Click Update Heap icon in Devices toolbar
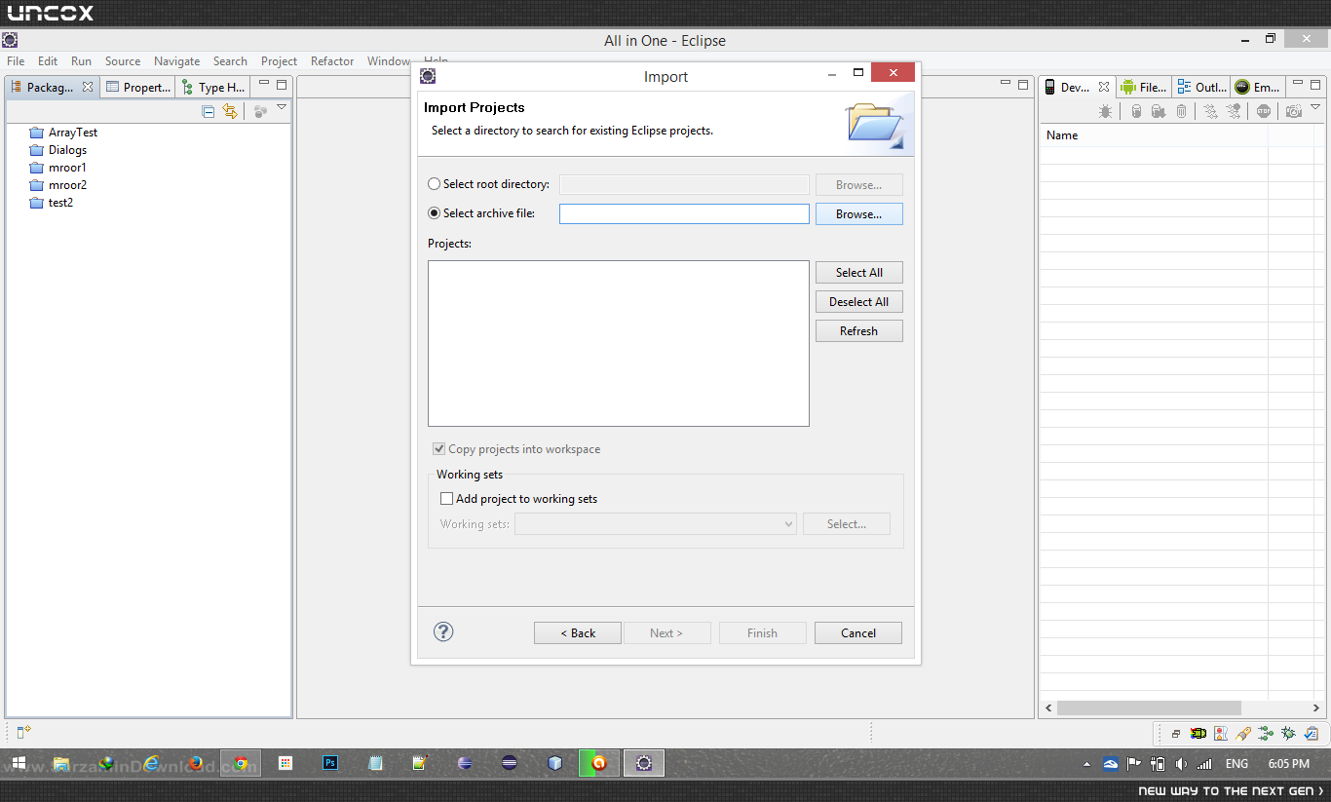 pyautogui.click(x=1136, y=112)
